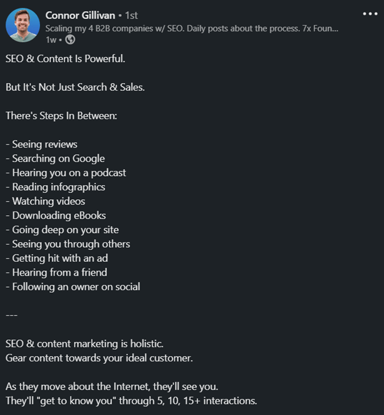Click the "Getting hit with an ad" item
Screen dimensions: 384x415
click(60, 258)
